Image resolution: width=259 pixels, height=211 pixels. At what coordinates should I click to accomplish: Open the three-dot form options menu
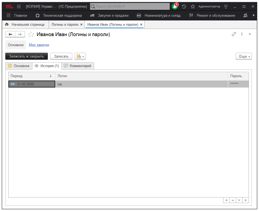point(242,34)
